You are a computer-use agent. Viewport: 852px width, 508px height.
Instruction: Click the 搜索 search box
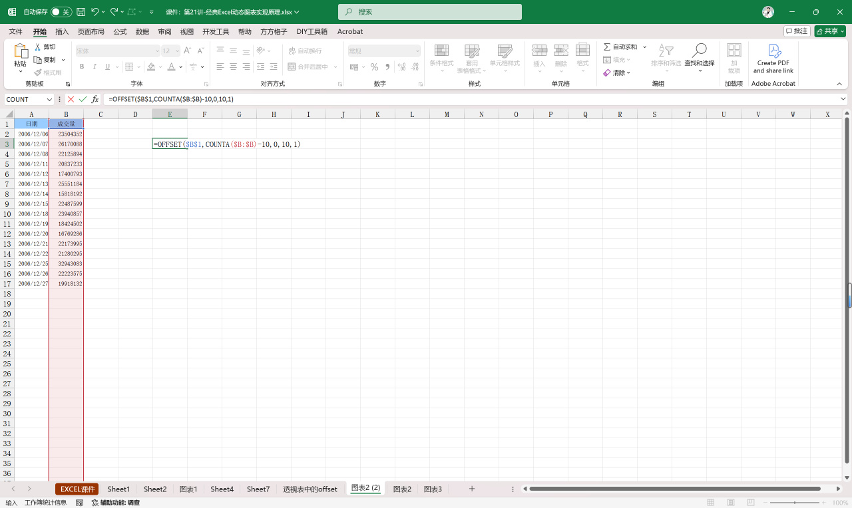click(430, 12)
